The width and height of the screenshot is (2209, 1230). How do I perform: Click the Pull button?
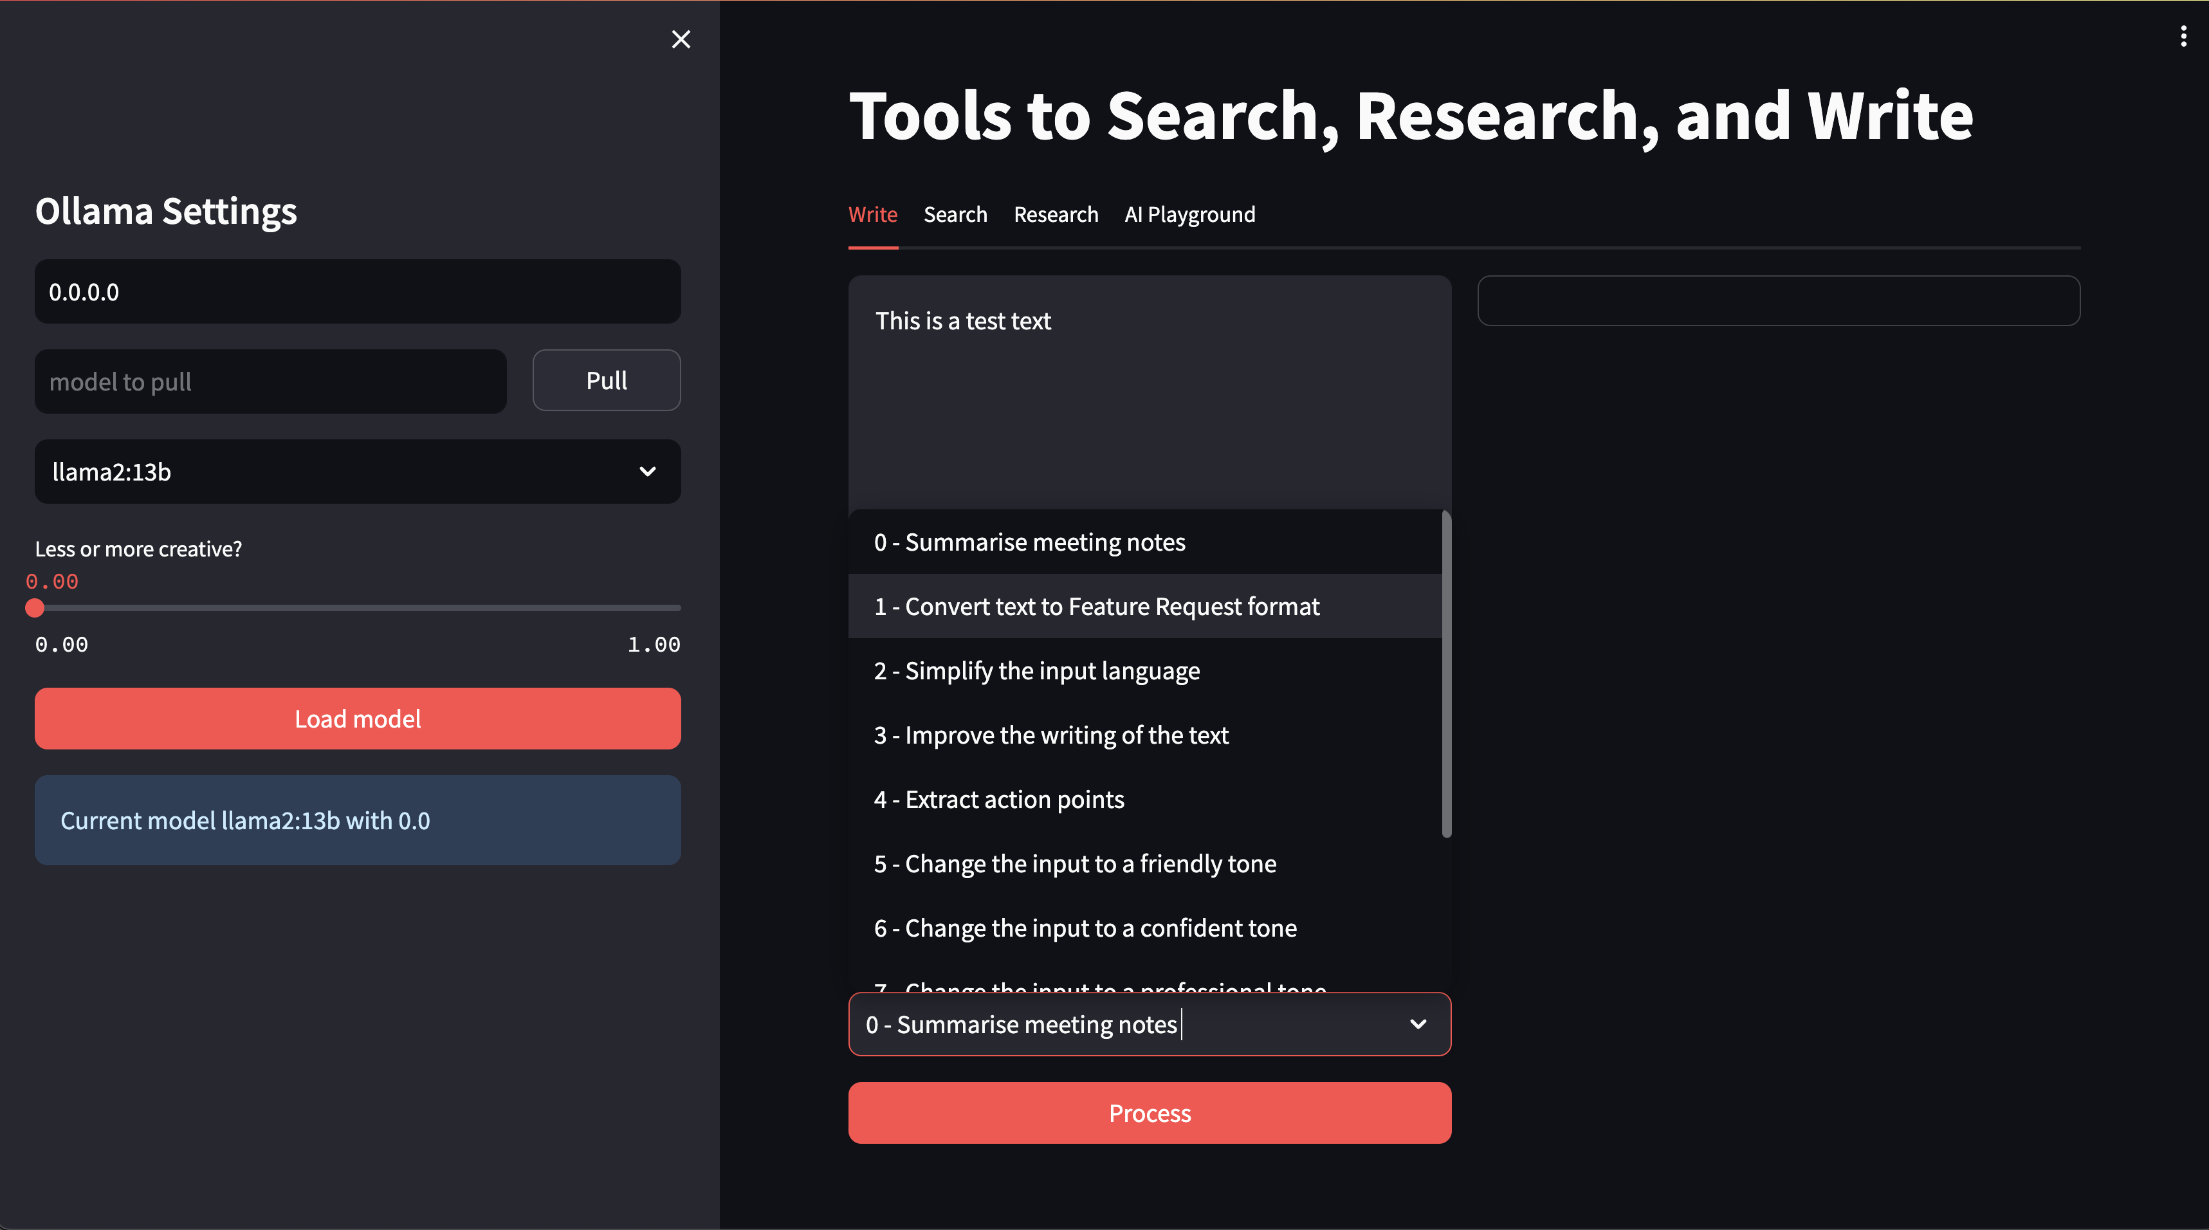[x=606, y=381]
